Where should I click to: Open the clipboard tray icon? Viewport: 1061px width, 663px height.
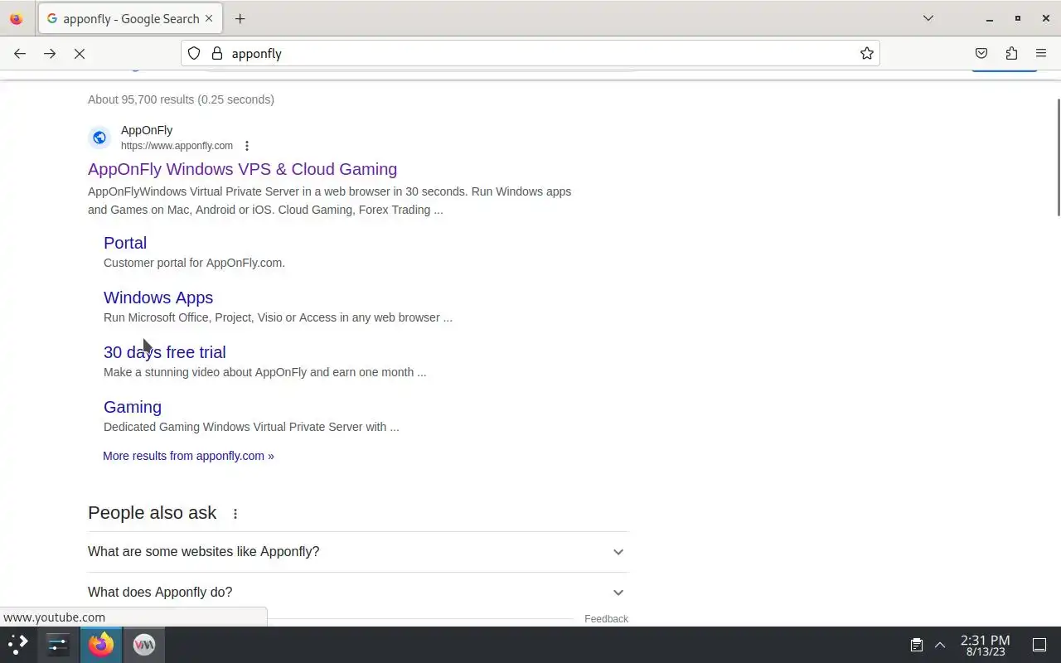tap(917, 645)
